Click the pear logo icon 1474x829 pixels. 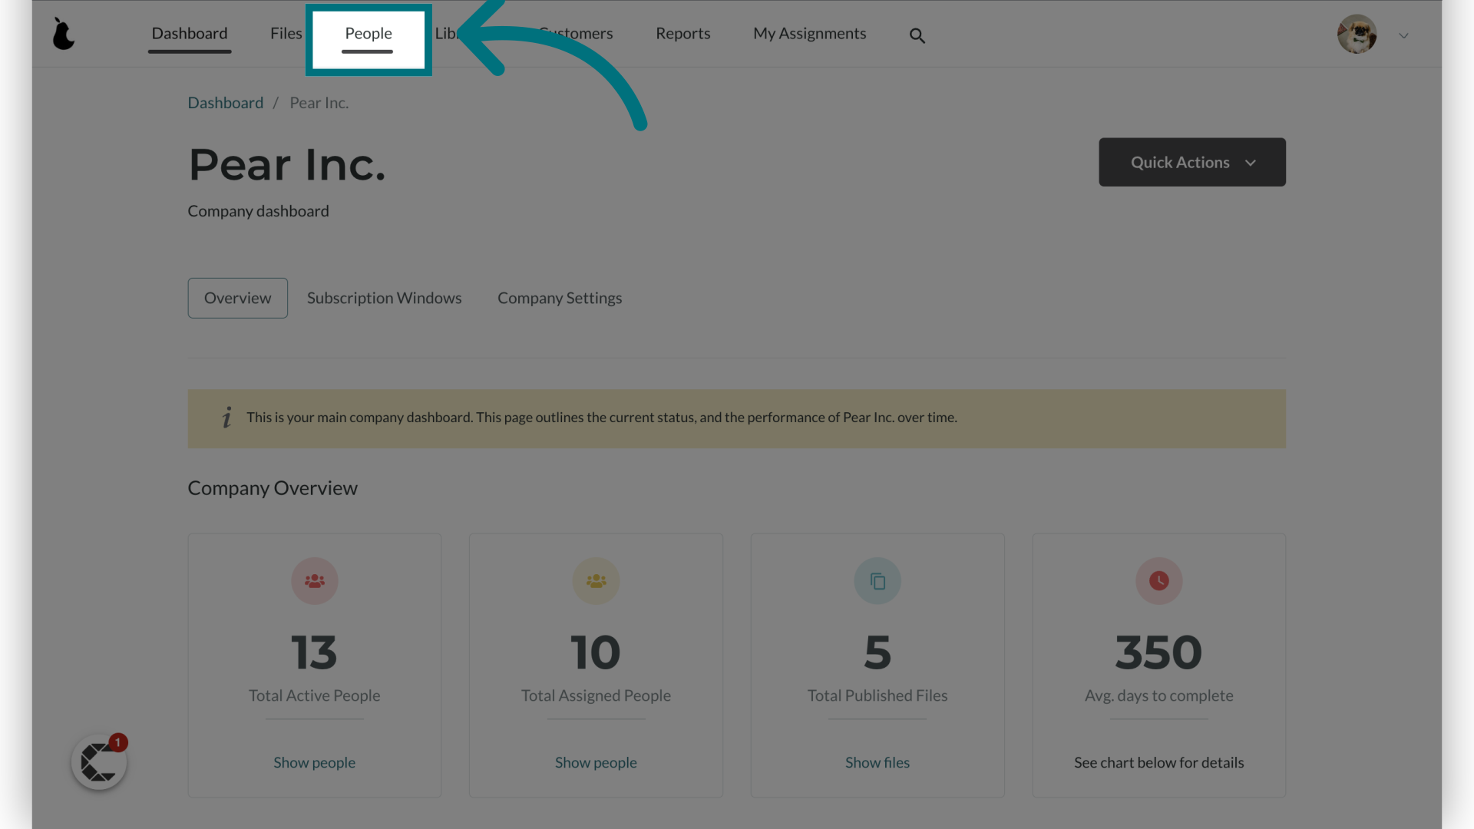[x=64, y=34]
